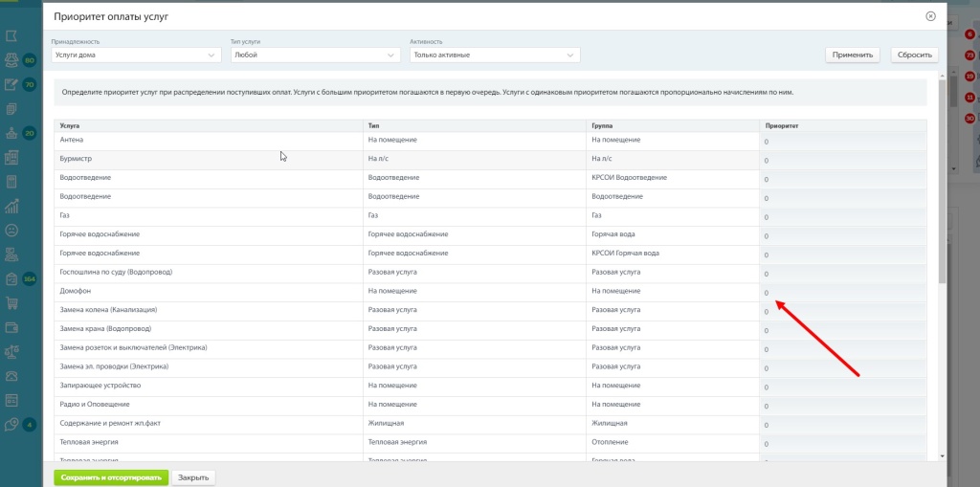Screen dimensions: 980x487
Task: Open the people icon with badge 80
Action: click(11, 60)
